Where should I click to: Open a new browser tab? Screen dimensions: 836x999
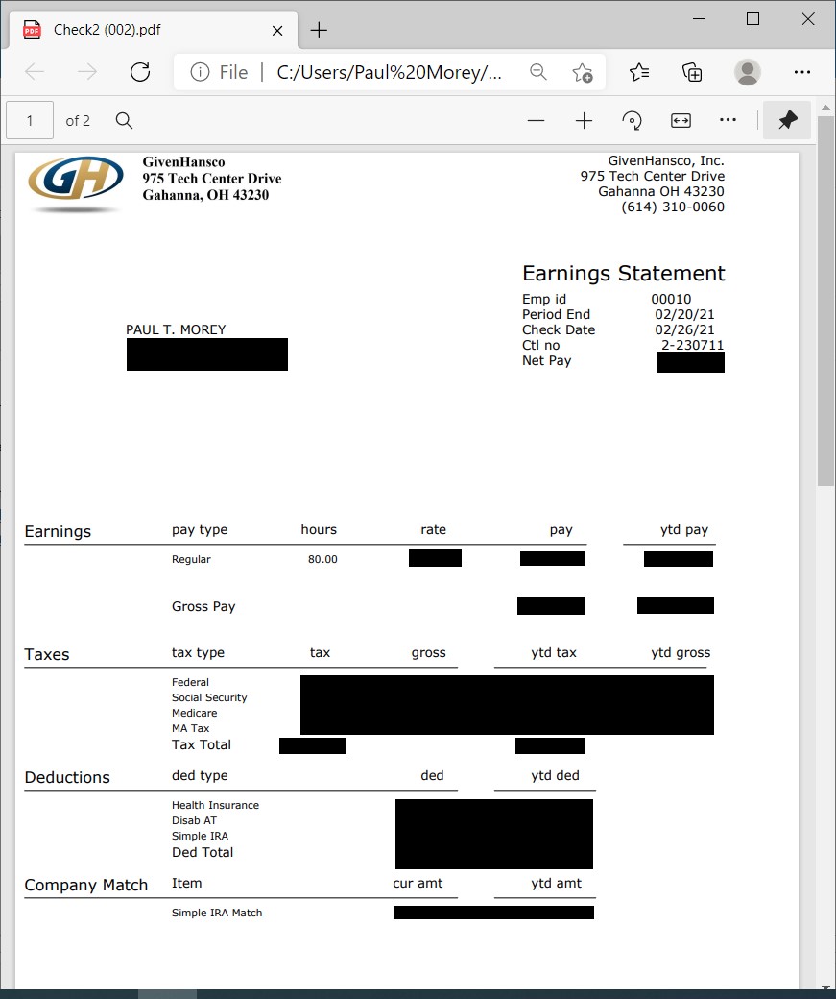[320, 30]
